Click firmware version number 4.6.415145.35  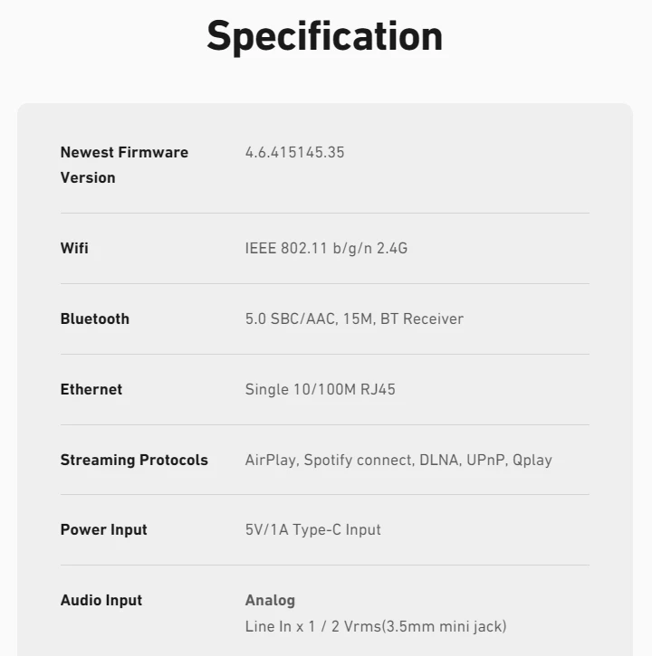(295, 152)
